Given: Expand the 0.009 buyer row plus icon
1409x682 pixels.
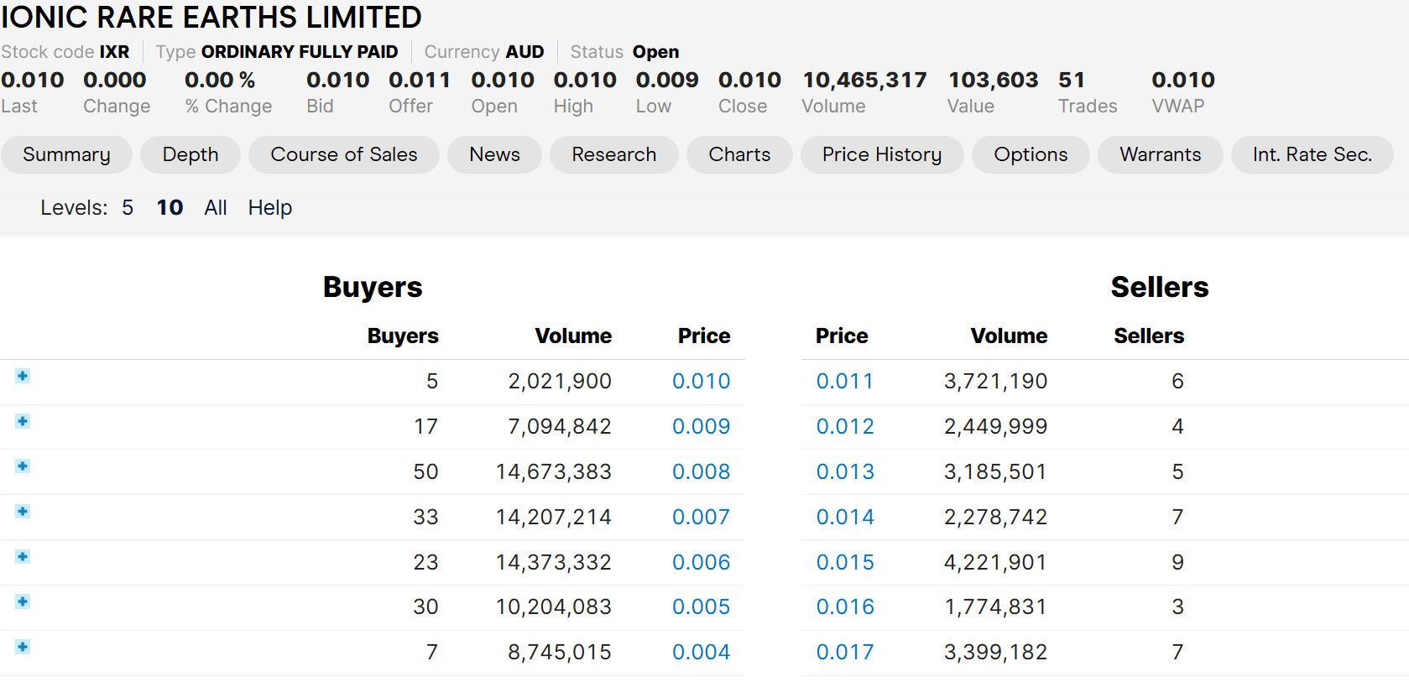Looking at the screenshot, I should [23, 421].
